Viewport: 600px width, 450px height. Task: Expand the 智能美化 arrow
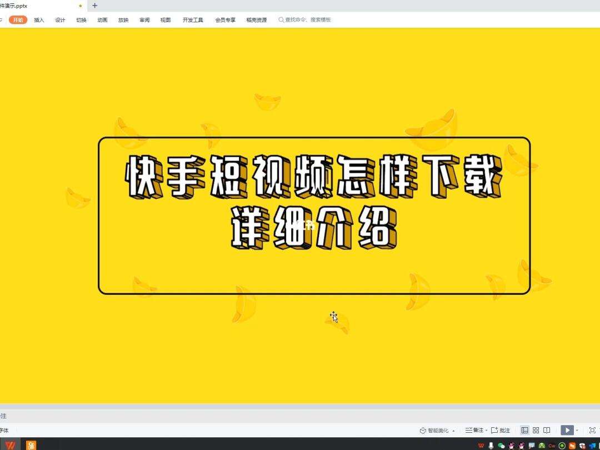pos(453,431)
